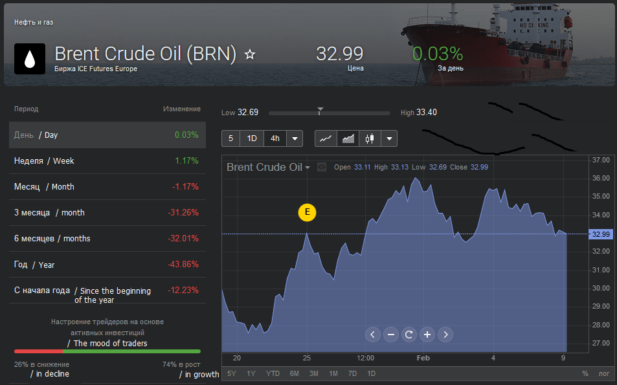Select the area chart style icon
Viewport: 617px width, 385px height.
click(x=348, y=138)
